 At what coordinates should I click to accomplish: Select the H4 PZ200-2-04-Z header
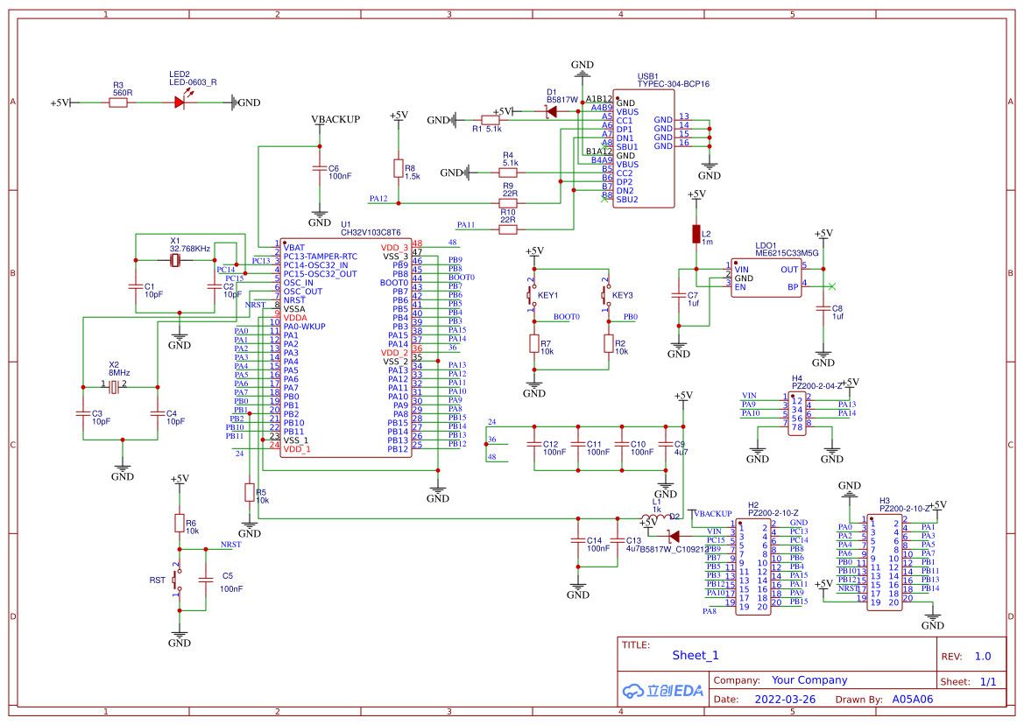[797, 414]
